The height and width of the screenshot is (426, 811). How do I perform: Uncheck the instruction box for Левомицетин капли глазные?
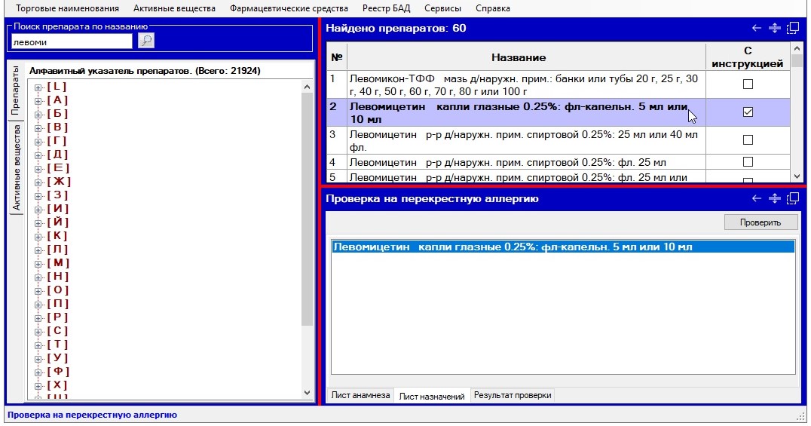point(748,112)
